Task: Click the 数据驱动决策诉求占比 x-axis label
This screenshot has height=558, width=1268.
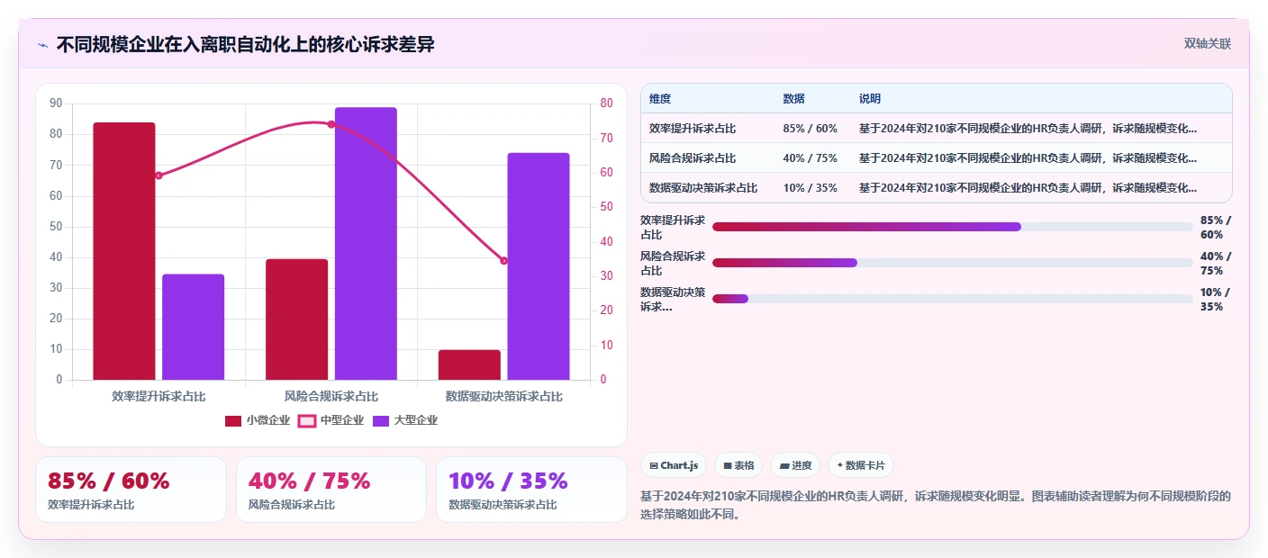Action: pyautogui.click(x=503, y=396)
